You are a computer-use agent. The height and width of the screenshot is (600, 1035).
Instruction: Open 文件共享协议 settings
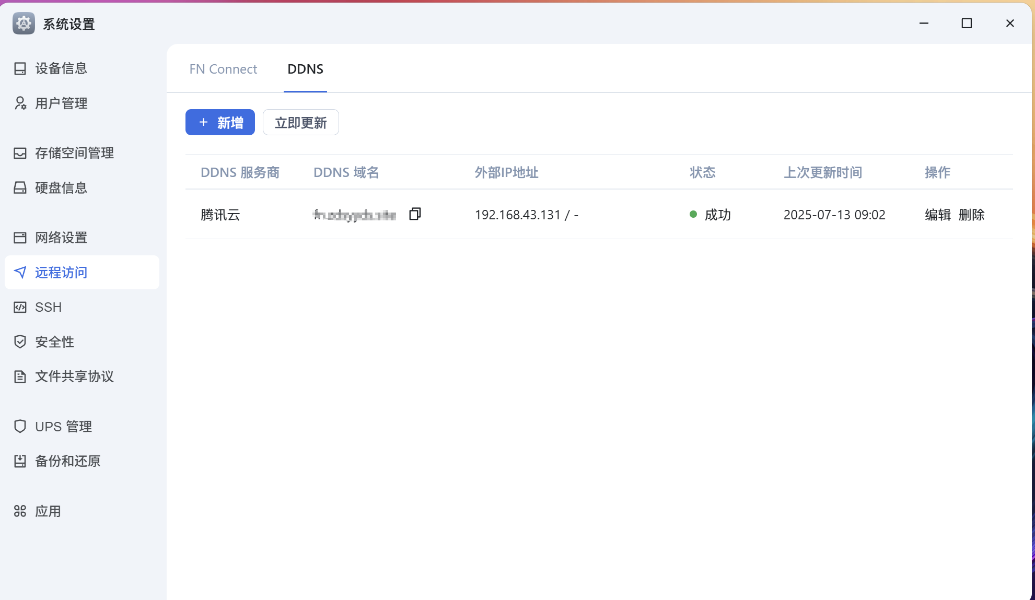tap(82, 377)
